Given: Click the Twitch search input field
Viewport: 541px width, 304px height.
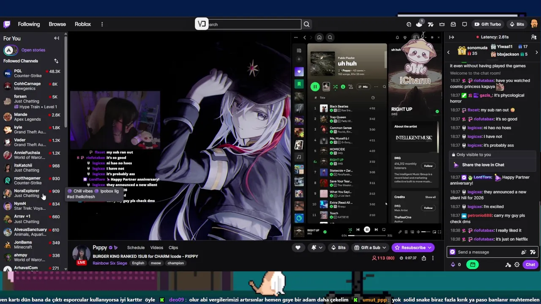Looking at the screenshot, I should point(254,24).
